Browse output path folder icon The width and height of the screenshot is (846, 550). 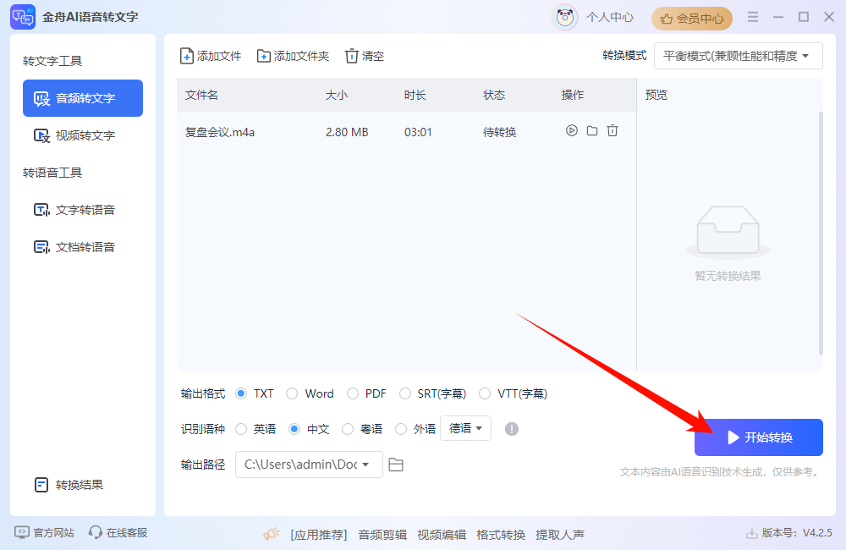[396, 465]
